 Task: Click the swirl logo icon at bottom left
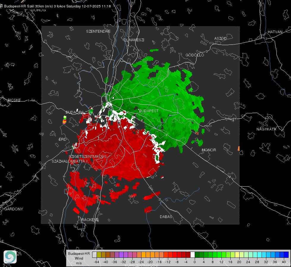[10, 257]
